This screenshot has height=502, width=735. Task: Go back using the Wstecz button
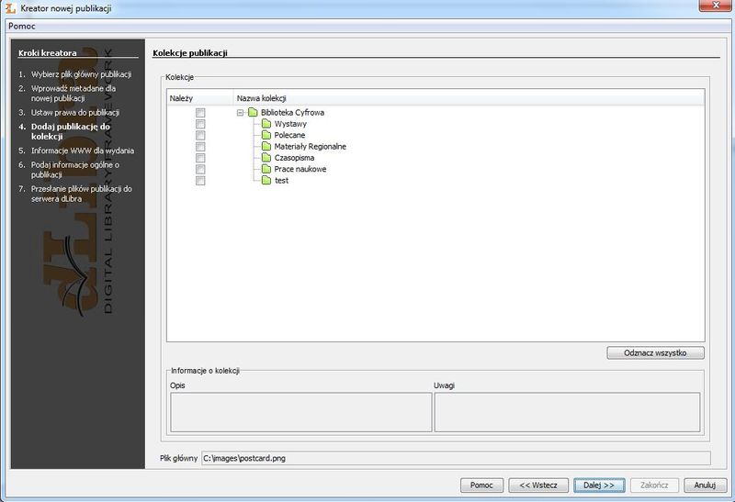coord(537,485)
